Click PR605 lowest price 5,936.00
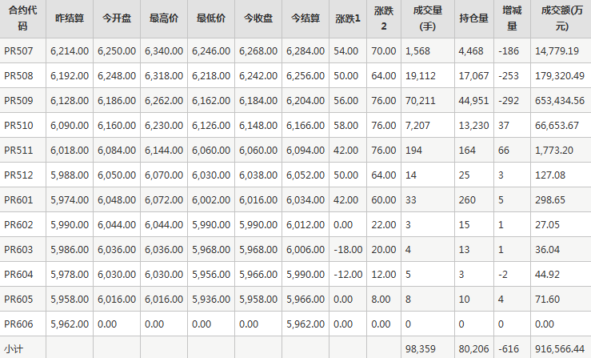The width and height of the screenshot is (591, 358). tap(210, 300)
